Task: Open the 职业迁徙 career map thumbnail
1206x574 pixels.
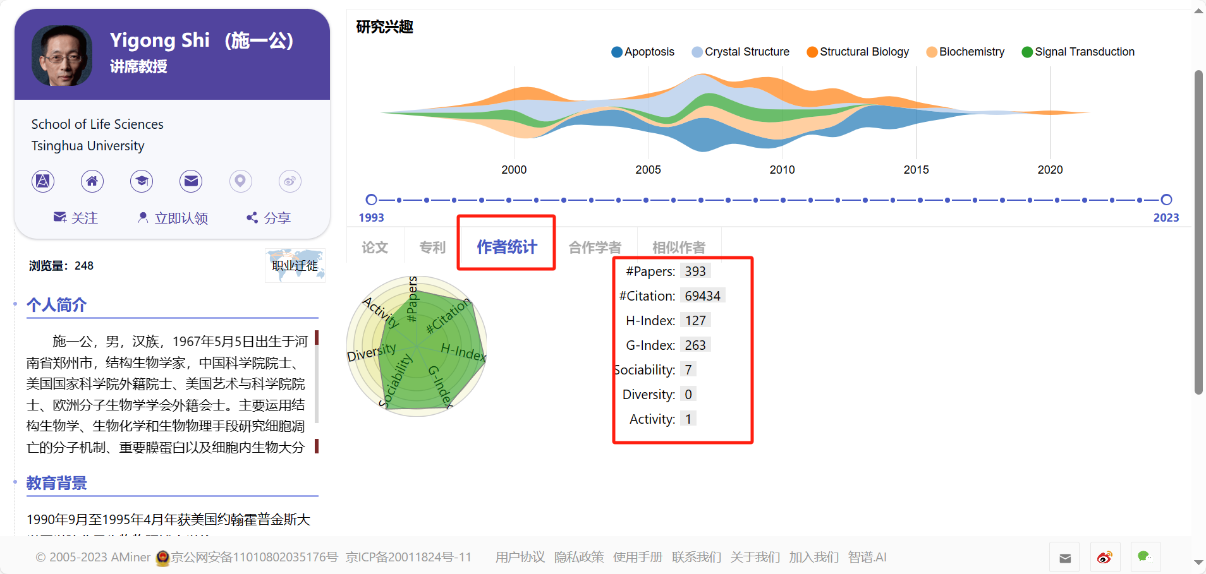Action: coord(295,265)
